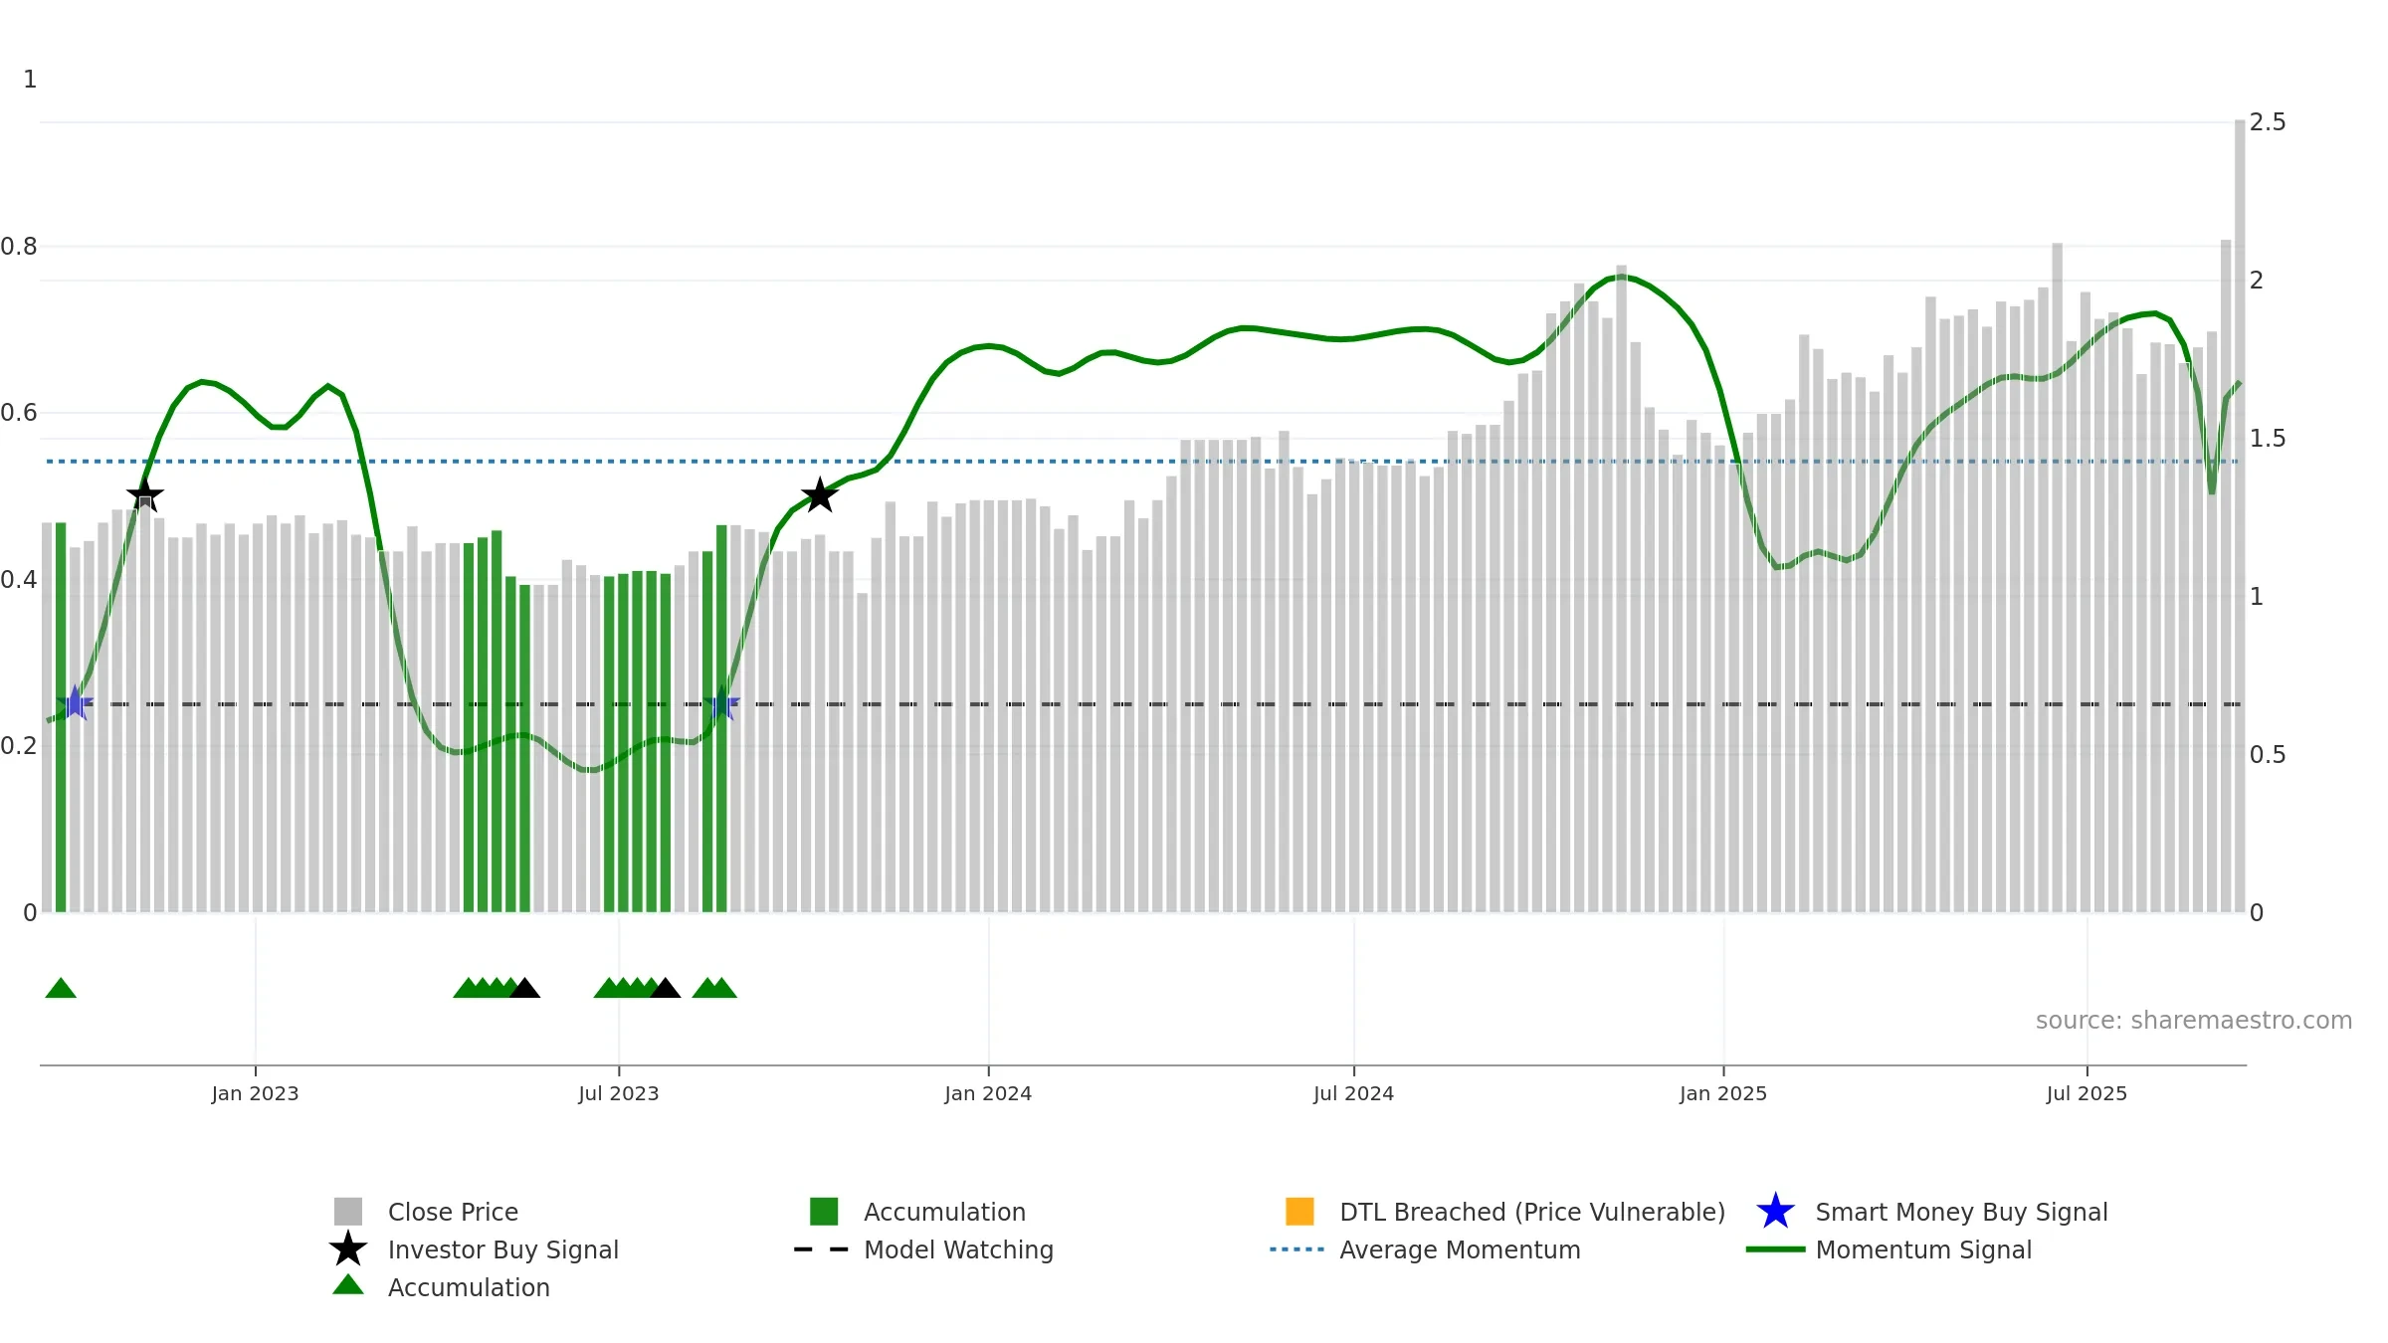2388x1343 pixels.
Task: Click the black star marker nearest Jan 2023
Action: click(145, 494)
